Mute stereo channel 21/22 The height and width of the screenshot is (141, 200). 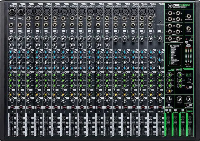(x=160, y=107)
